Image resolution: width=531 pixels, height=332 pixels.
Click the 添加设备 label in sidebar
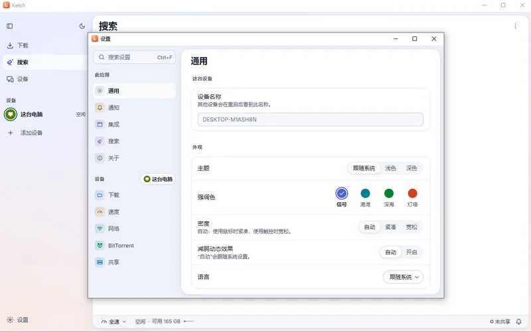[31, 133]
